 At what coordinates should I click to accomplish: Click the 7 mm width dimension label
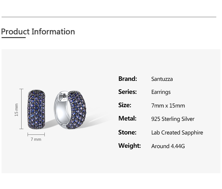(x=36, y=139)
